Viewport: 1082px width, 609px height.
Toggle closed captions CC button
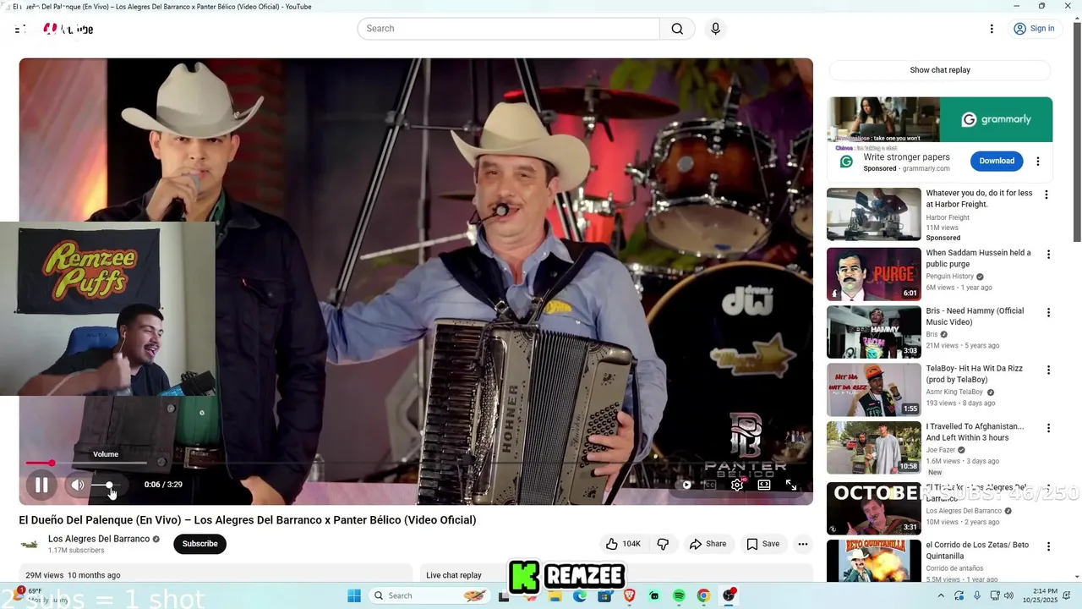pyautogui.click(x=710, y=485)
